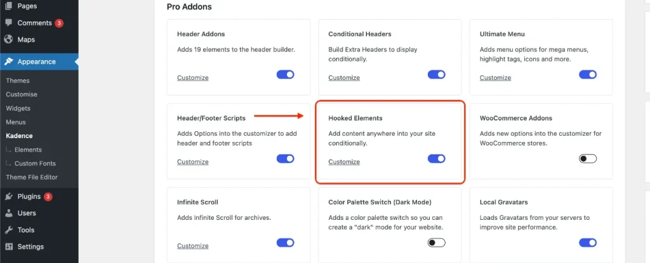Image resolution: width=650 pixels, height=263 pixels.
Task: Toggle off Header Addons switch
Action: (285, 75)
